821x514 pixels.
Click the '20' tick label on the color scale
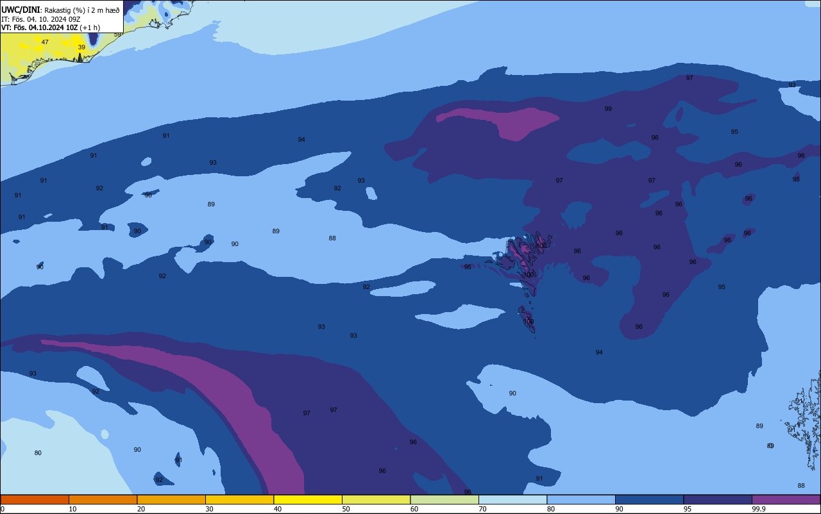[x=141, y=509]
